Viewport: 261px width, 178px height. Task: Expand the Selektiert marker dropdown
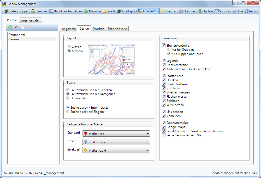coord(116,151)
